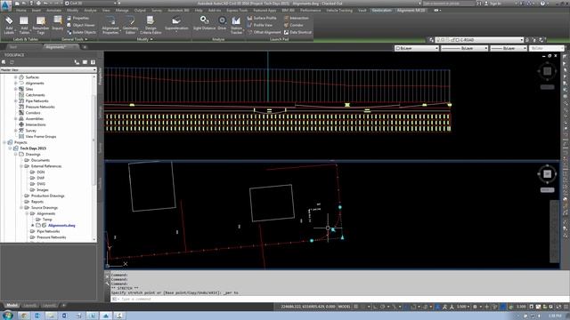Open the Design Criteria Editor
The height and width of the screenshot is (320, 570).
(x=151, y=25)
